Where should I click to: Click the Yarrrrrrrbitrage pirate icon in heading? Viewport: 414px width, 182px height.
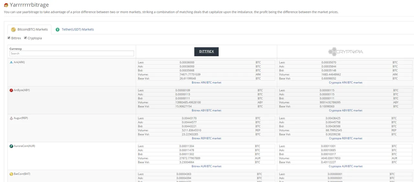(x=6, y=5)
